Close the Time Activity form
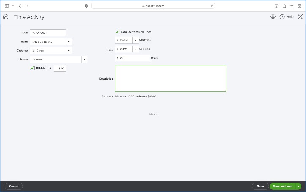The image size is (306, 192). tap(300, 17)
